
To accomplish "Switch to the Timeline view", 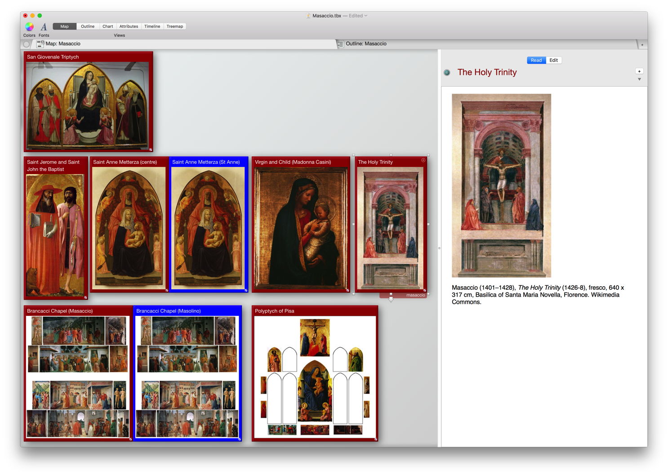I will point(152,26).
